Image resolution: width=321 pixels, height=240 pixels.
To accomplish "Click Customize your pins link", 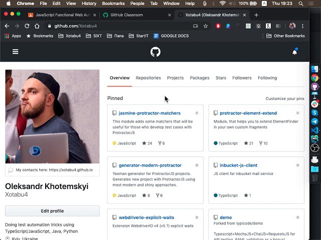I will pos(285,98).
